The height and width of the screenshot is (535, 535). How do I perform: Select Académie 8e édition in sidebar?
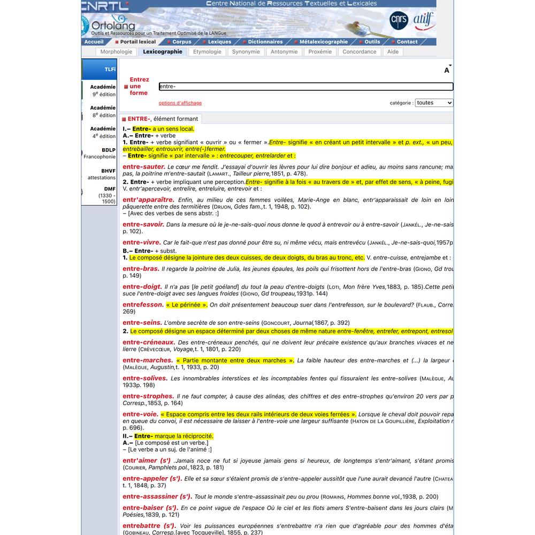coord(100,111)
